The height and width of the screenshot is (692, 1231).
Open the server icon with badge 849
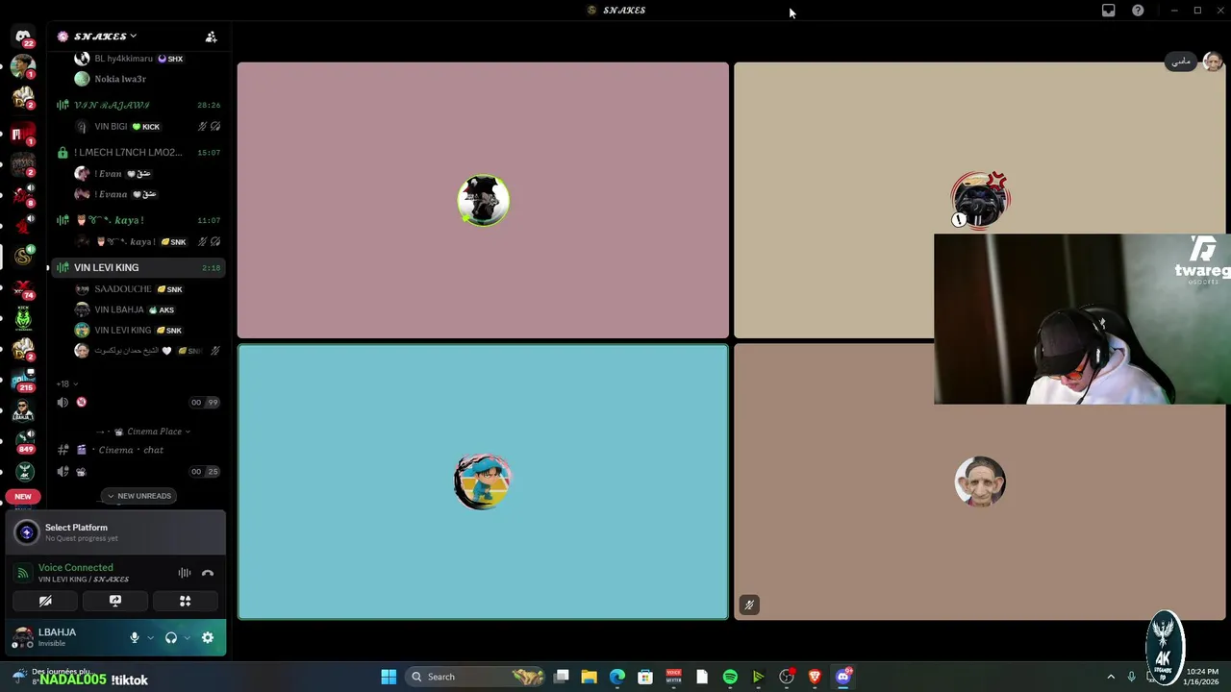click(23, 441)
